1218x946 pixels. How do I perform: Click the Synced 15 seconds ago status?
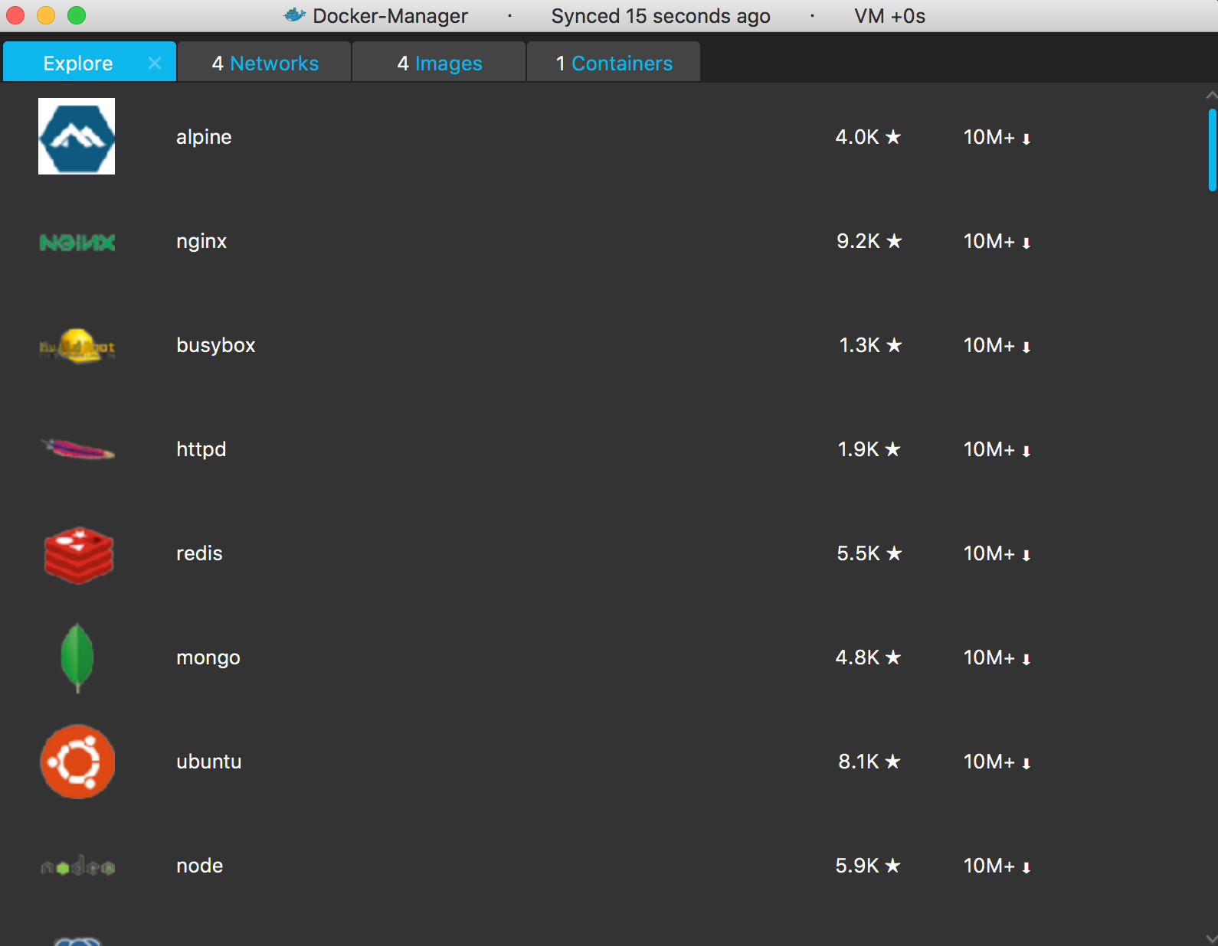(660, 16)
